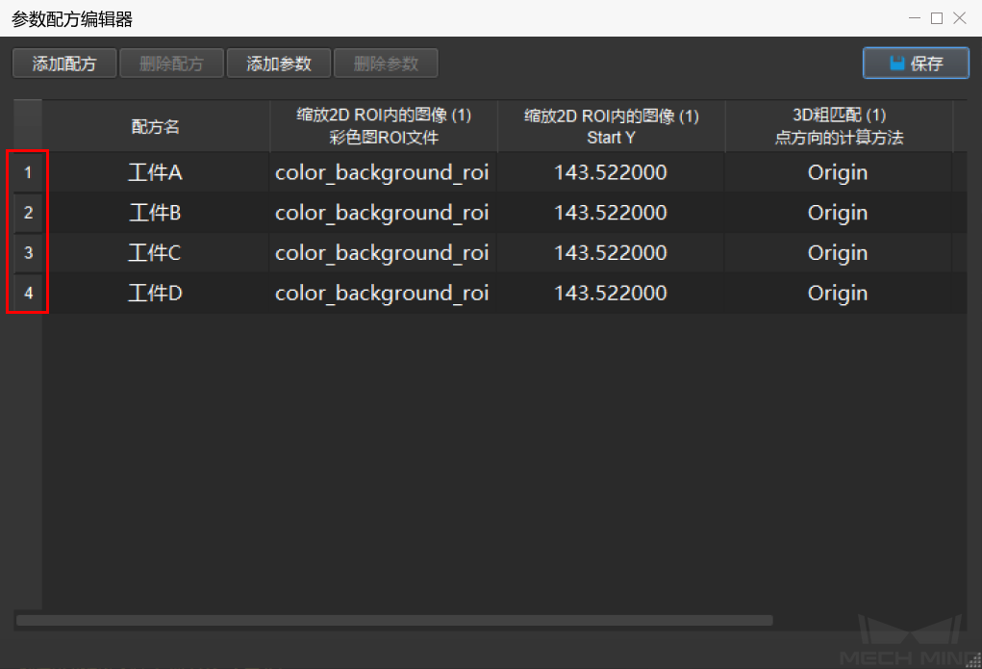Click Origin cell in 工件B row
Screen dimensions: 982x669
tap(838, 213)
